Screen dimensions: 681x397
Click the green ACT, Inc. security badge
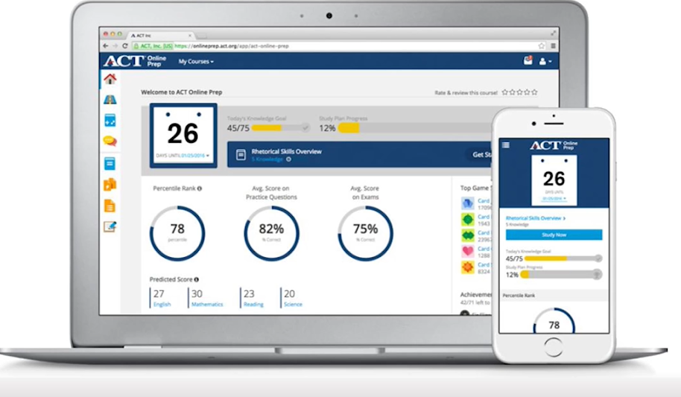[x=153, y=45]
